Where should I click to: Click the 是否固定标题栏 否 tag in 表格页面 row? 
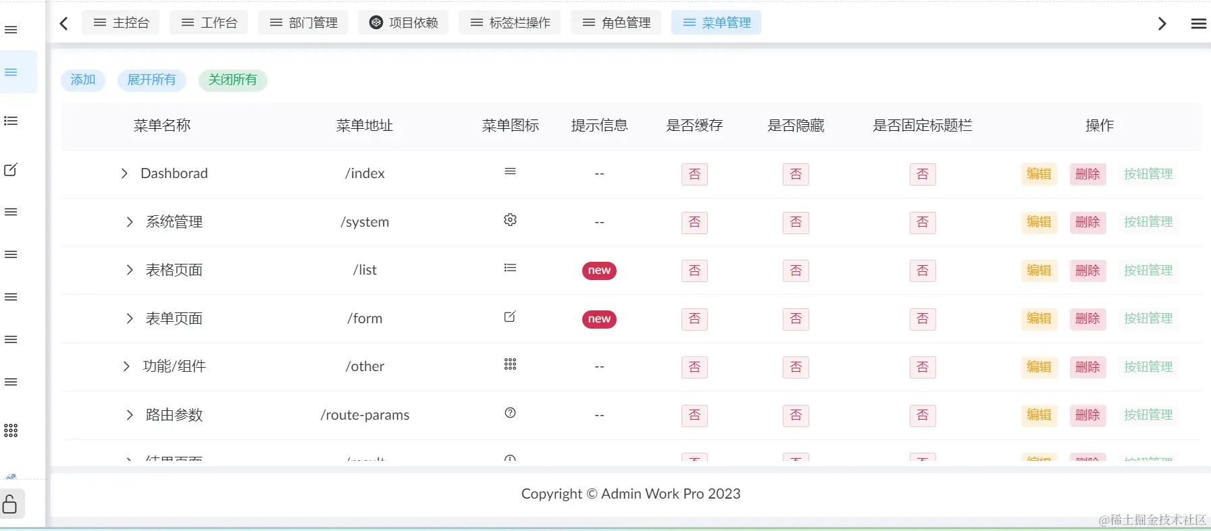click(x=923, y=271)
